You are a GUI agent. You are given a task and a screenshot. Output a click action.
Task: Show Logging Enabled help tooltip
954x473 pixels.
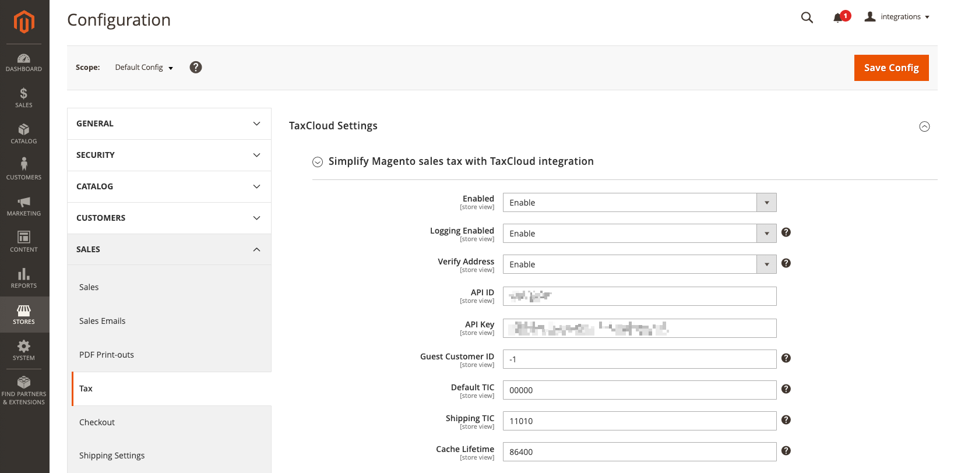[786, 232]
